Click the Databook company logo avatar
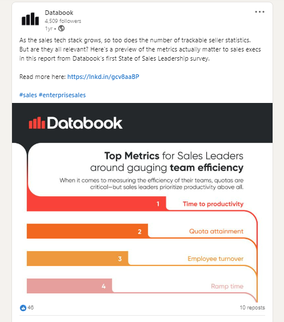This screenshot has height=322, width=284. tap(30, 19)
